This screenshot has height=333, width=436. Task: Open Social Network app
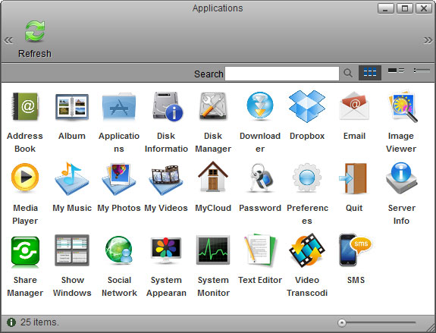coord(119,250)
